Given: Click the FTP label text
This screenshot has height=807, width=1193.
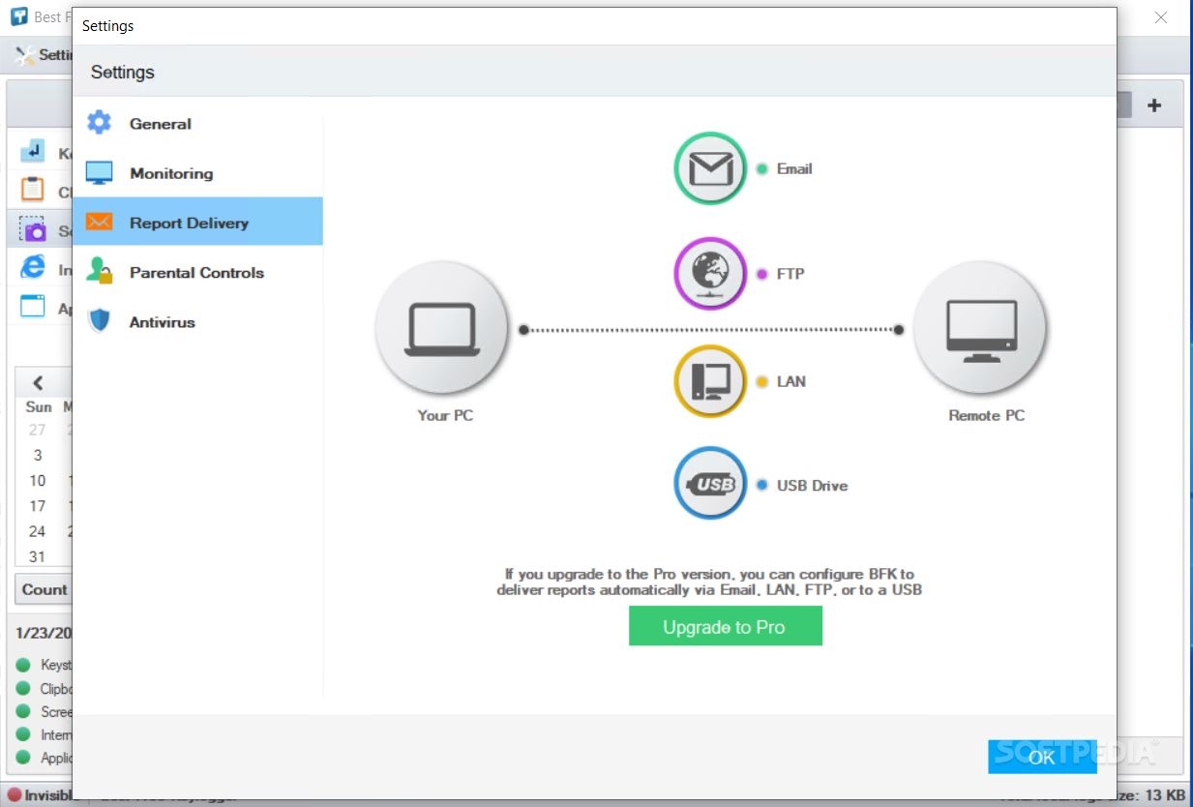Looking at the screenshot, I should click(790, 274).
